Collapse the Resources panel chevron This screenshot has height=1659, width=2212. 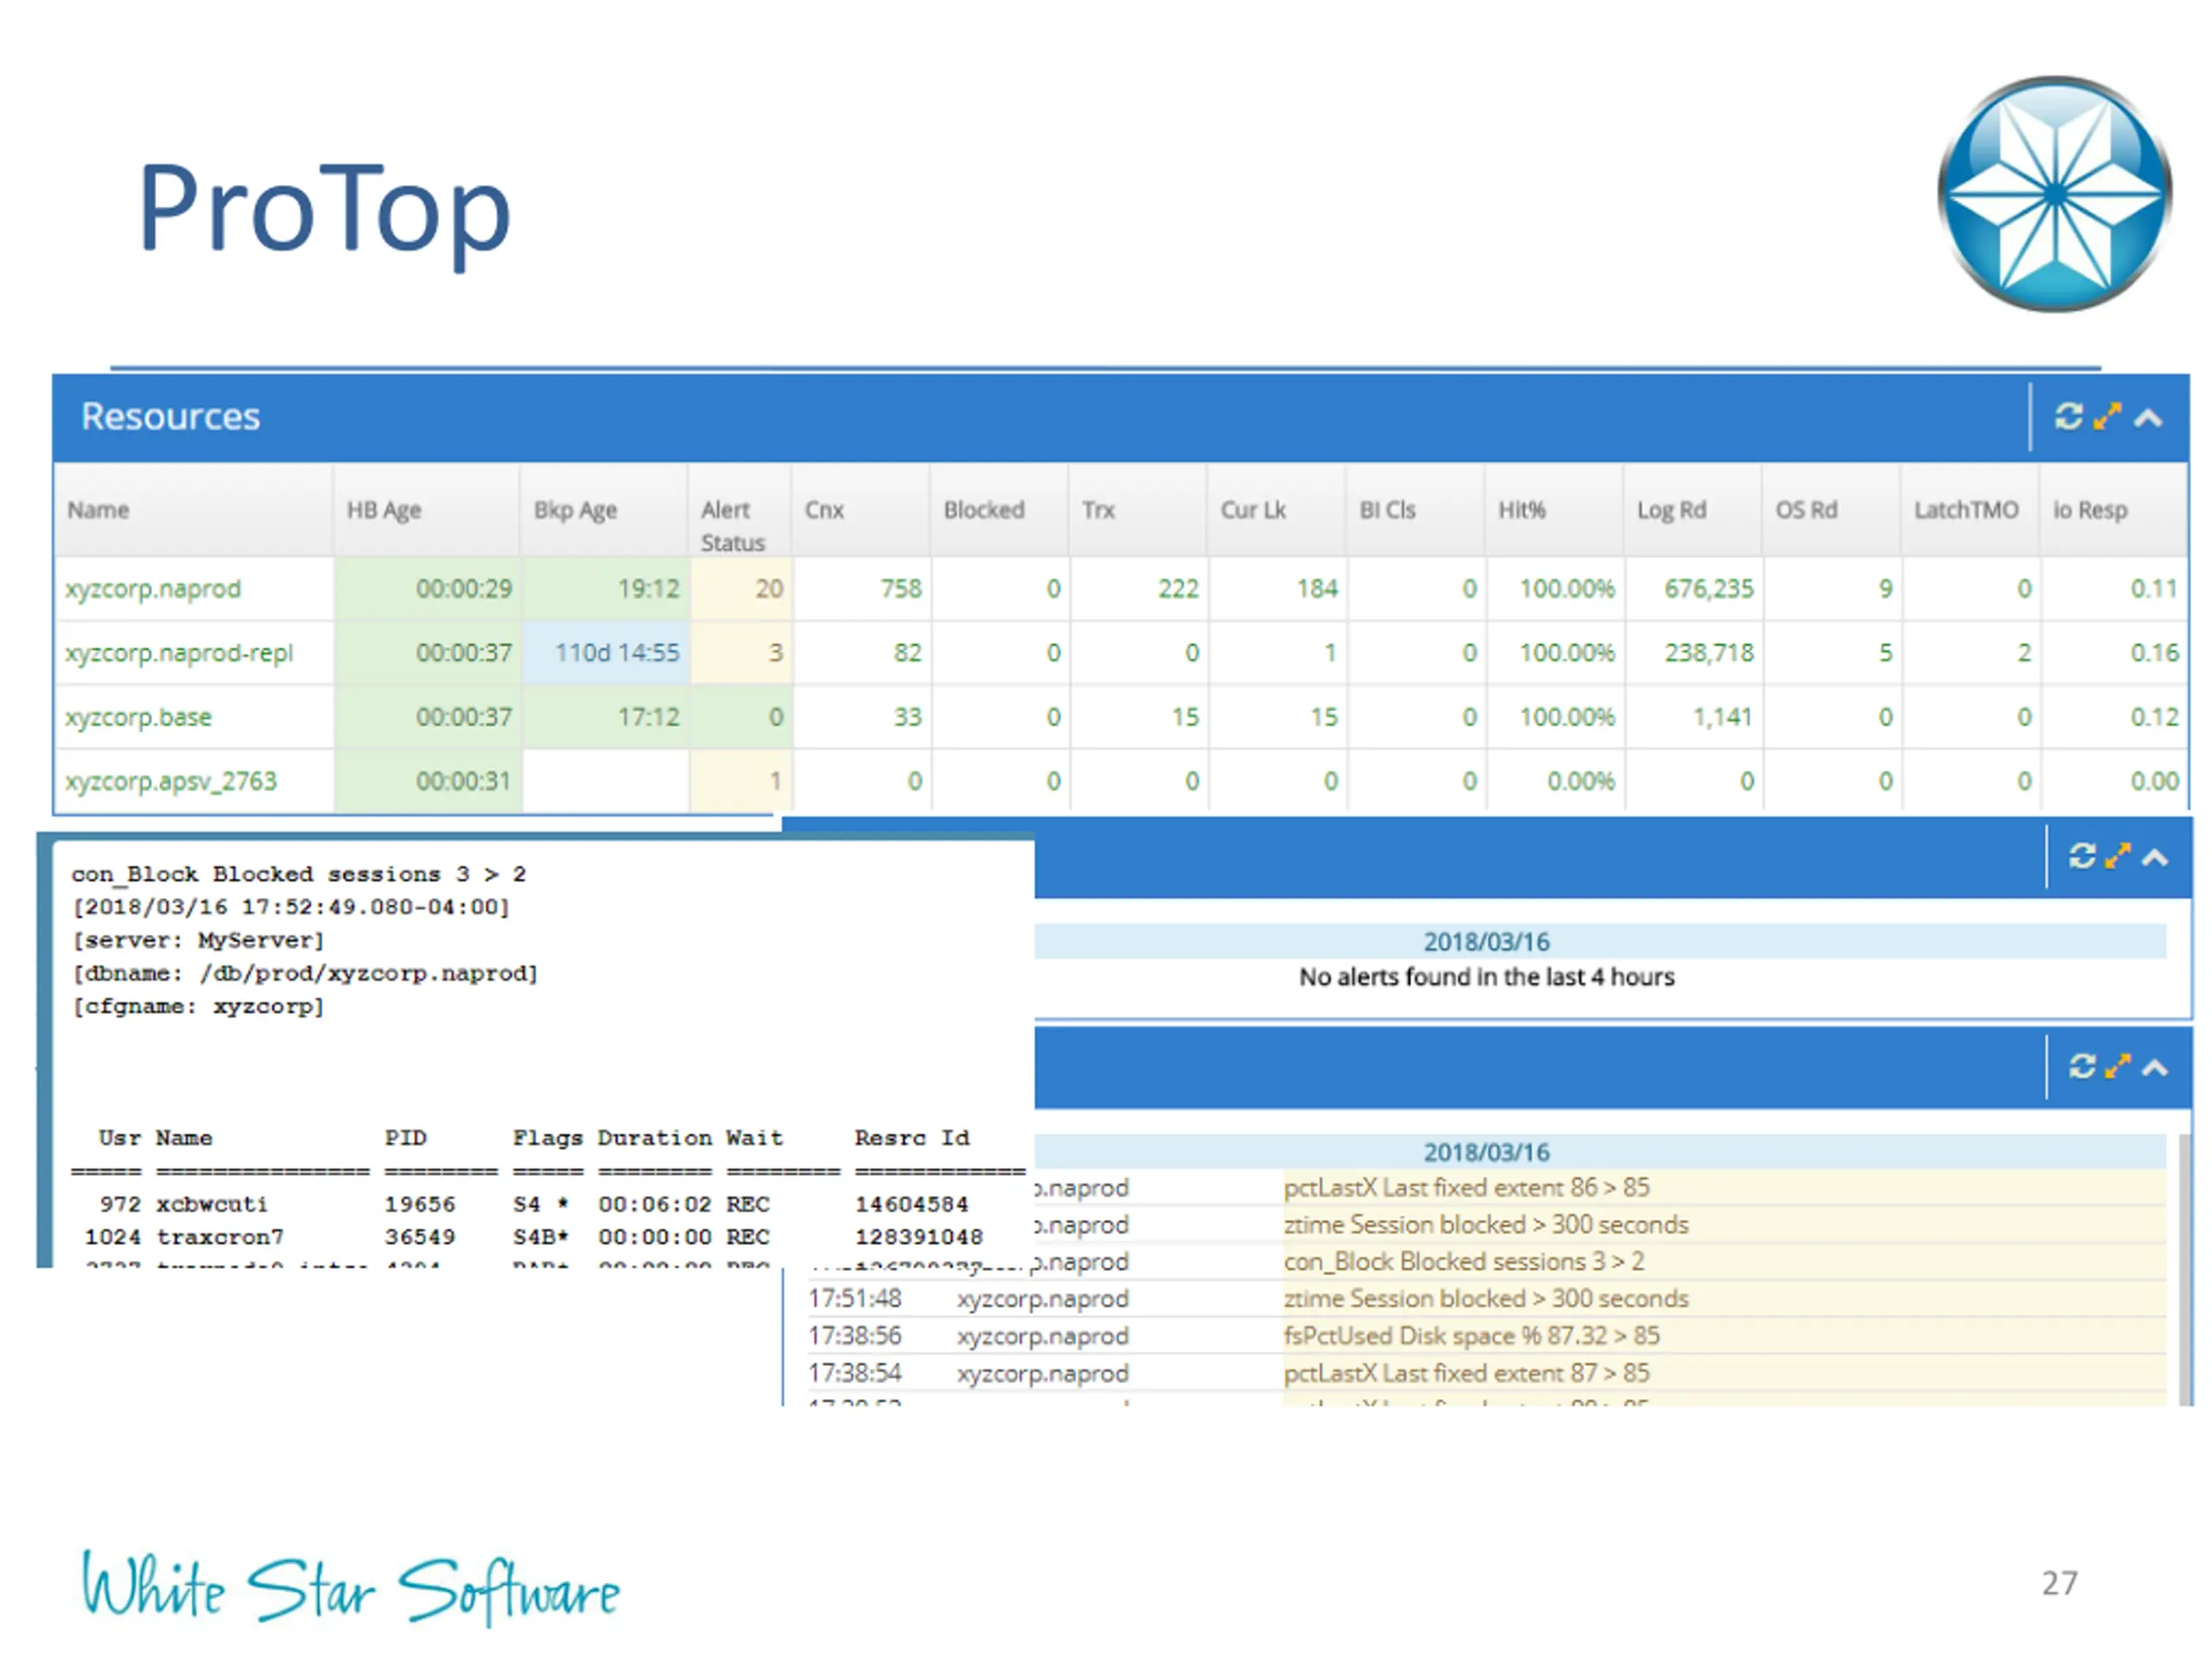pos(2148,418)
